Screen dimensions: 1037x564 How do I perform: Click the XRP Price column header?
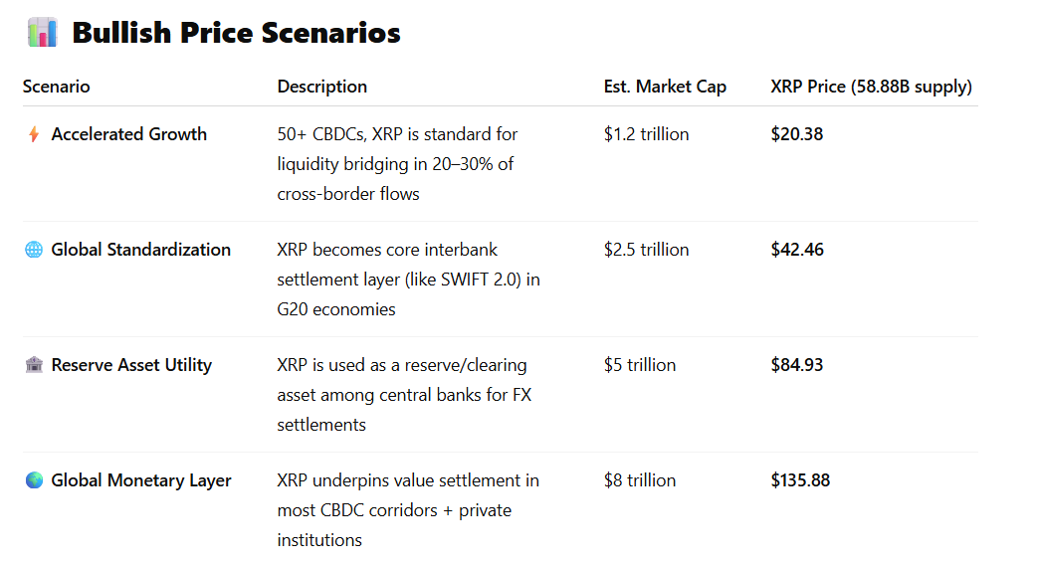(x=871, y=87)
